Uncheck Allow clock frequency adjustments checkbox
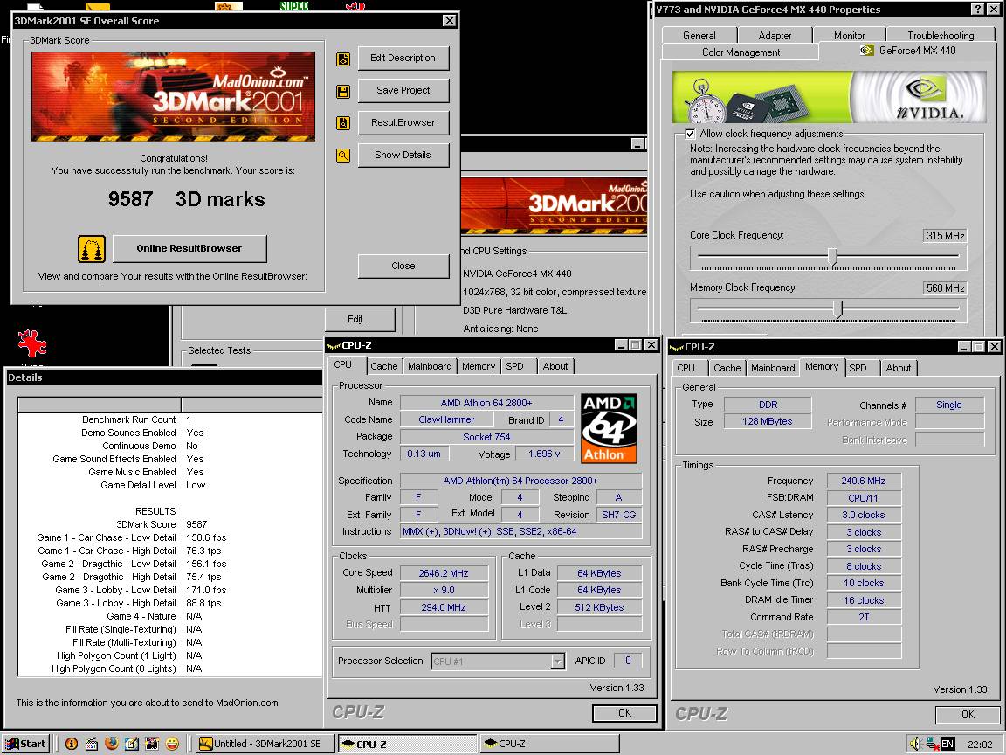Viewport: 1006px width, 755px height. (x=690, y=135)
